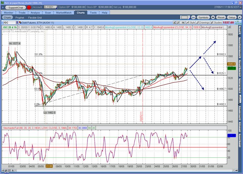
Task: Click the double-arrow icon beside Reset
Action: click(213, 17)
